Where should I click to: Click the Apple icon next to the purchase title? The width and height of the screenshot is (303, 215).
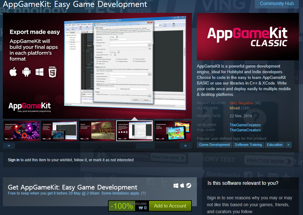pyautogui.click(x=182, y=185)
